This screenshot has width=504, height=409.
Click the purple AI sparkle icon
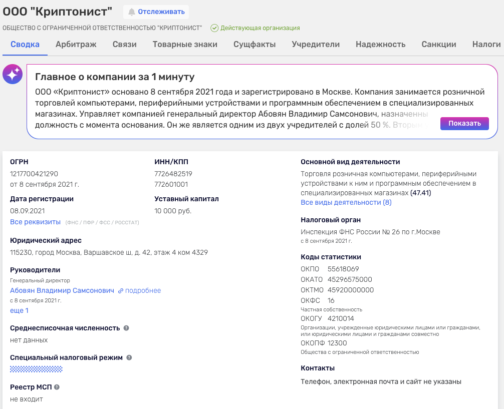13,74
